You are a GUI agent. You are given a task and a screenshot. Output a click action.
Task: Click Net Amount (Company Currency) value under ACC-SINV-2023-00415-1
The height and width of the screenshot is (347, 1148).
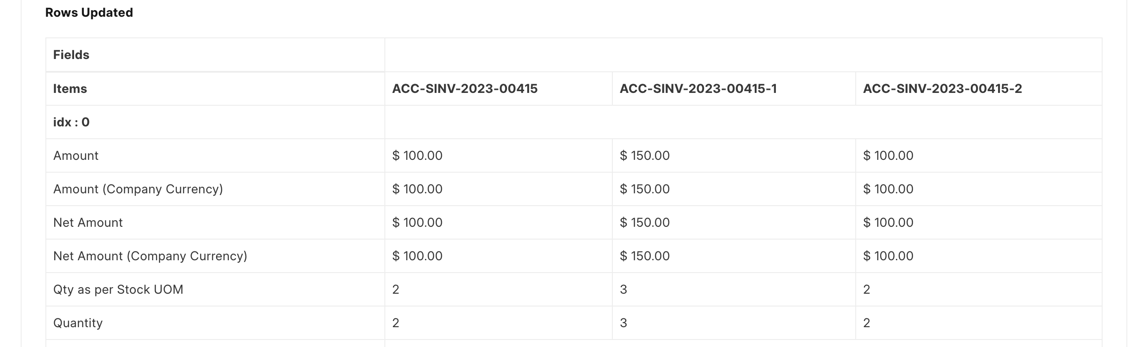coord(645,256)
